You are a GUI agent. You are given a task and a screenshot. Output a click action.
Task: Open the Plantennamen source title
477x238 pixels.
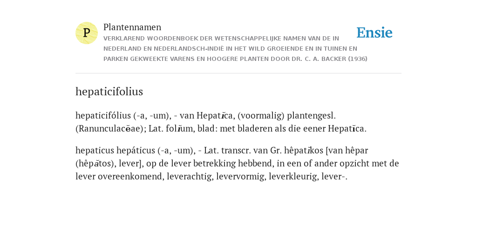(132, 27)
